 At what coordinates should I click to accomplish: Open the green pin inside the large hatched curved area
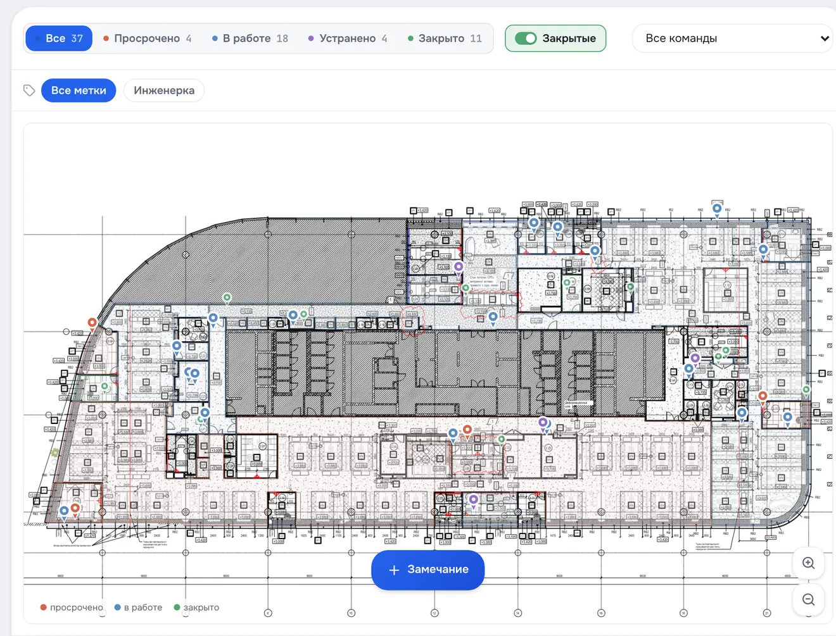click(227, 299)
